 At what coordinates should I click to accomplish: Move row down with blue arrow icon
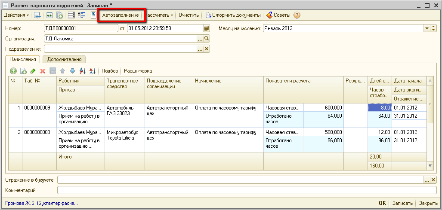(72, 71)
